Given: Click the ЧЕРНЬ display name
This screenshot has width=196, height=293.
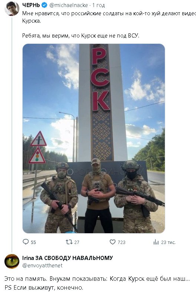Looking at the screenshot, I should pos(31,5).
